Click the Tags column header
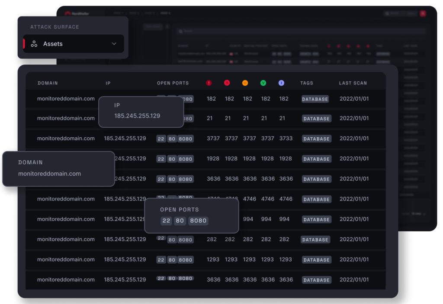 point(307,83)
